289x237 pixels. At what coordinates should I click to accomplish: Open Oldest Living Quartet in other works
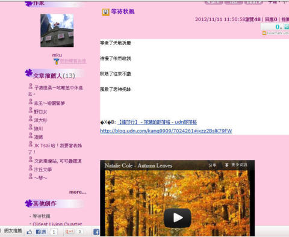pyautogui.click(x=57, y=224)
